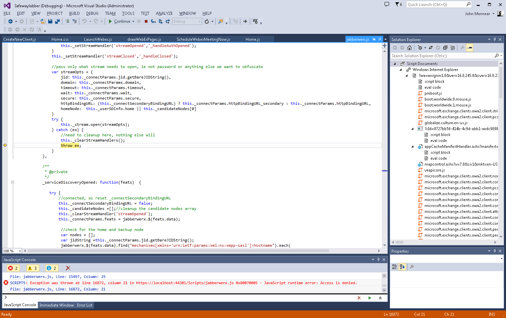This screenshot has height=318, width=506.
Task: Toggle the errors filter showing 2
Action: click(x=13, y=268)
